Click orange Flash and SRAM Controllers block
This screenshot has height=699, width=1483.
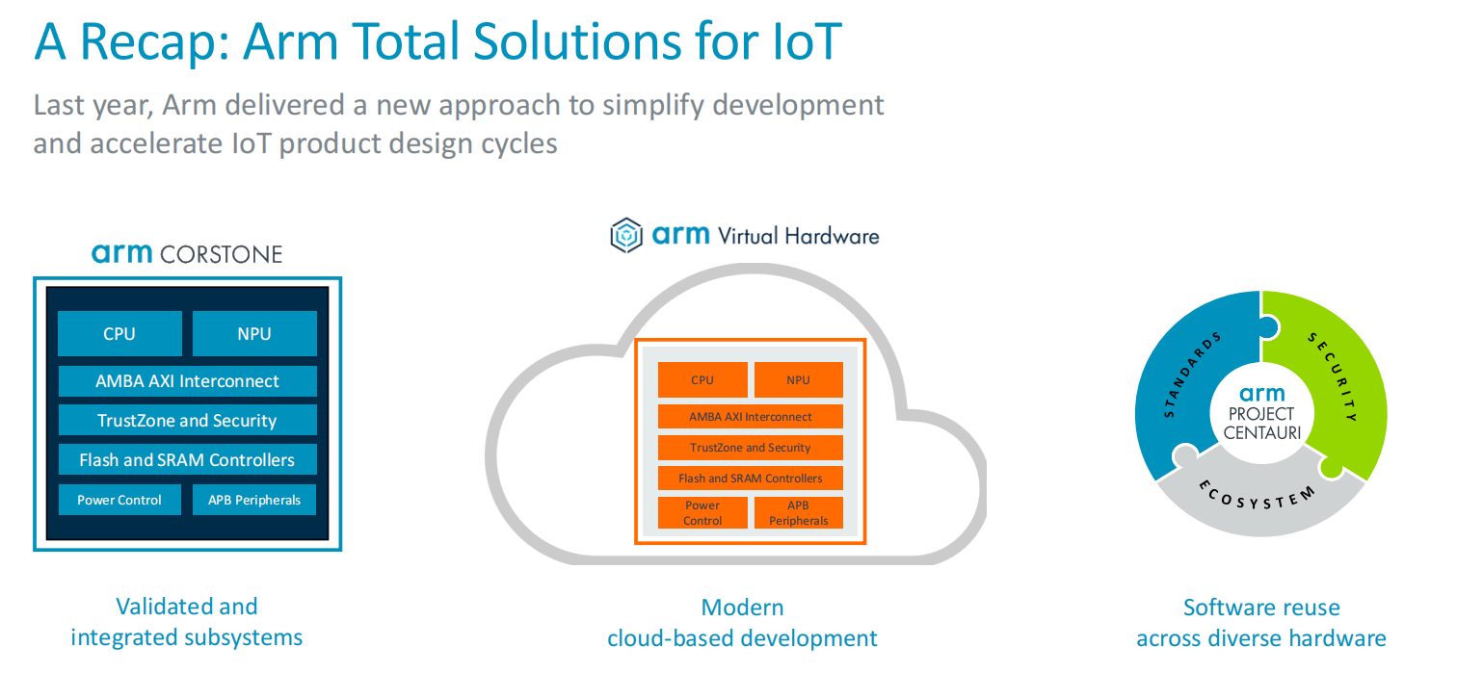tap(751, 479)
